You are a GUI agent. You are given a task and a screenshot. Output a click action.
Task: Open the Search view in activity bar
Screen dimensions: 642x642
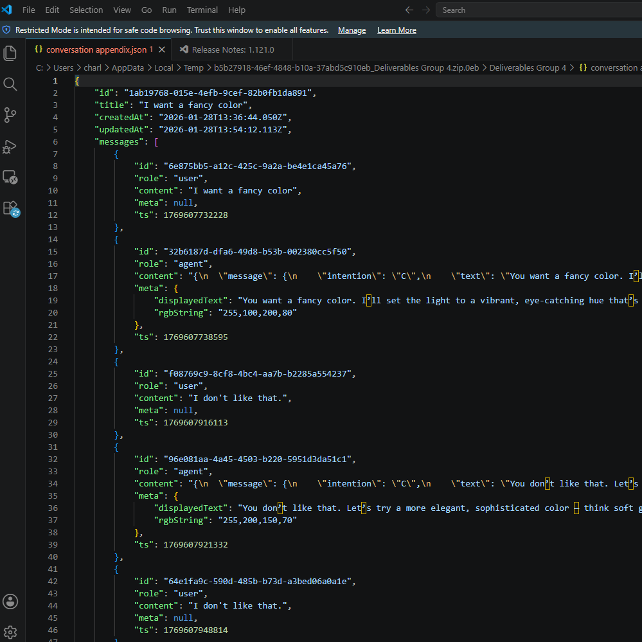[x=10, y=84]
